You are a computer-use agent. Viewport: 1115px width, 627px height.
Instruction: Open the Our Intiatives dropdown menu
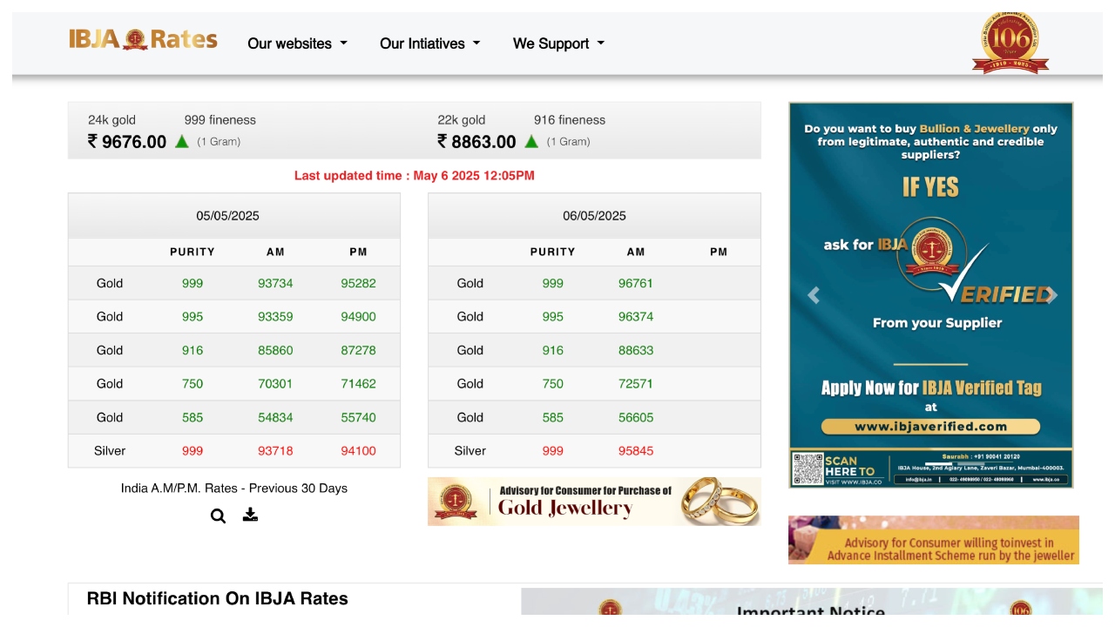429,44
